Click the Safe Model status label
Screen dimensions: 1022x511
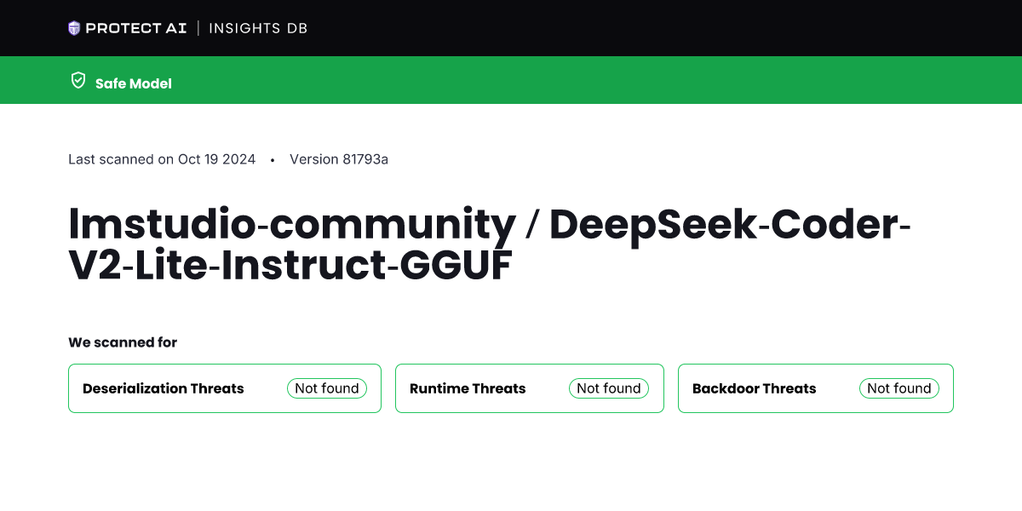click(x=134, y=83)
